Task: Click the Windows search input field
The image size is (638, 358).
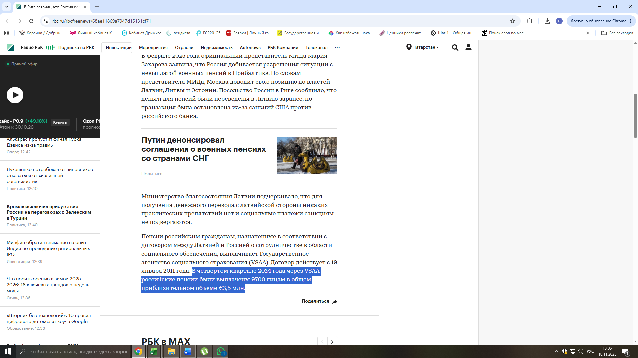Action: (78, 351)
